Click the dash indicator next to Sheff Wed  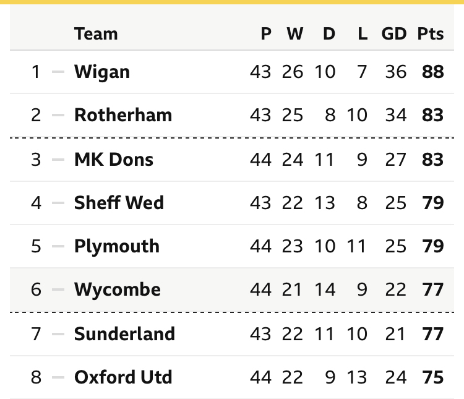58,203
